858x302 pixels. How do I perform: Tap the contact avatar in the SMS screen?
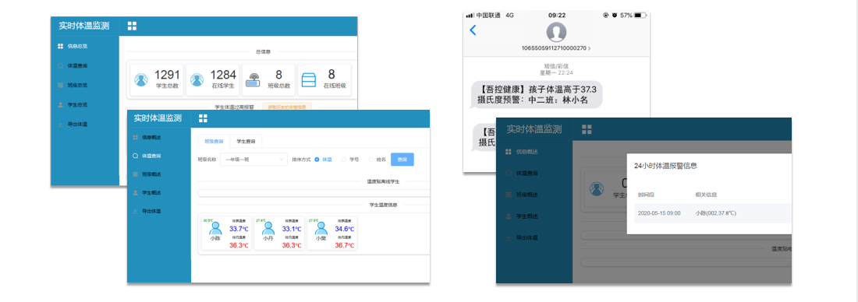coord(556,32)
